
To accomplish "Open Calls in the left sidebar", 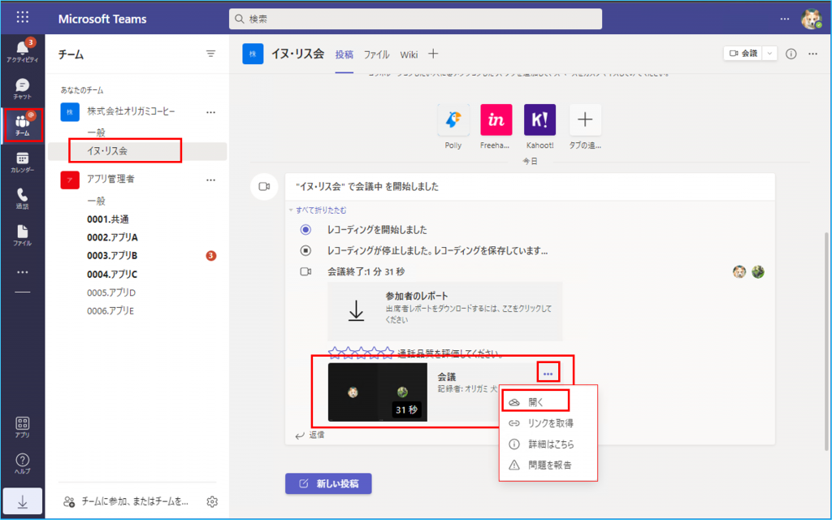I will pyautogui.click(x=22, y=198).
